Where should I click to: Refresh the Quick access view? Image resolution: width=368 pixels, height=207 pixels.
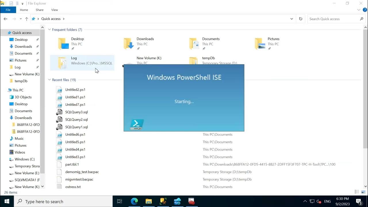(x=300, y=19)
